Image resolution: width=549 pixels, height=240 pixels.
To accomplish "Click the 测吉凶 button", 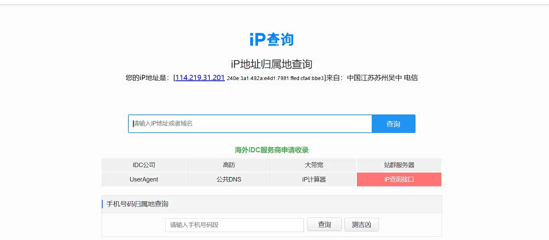I will (361, 225).
